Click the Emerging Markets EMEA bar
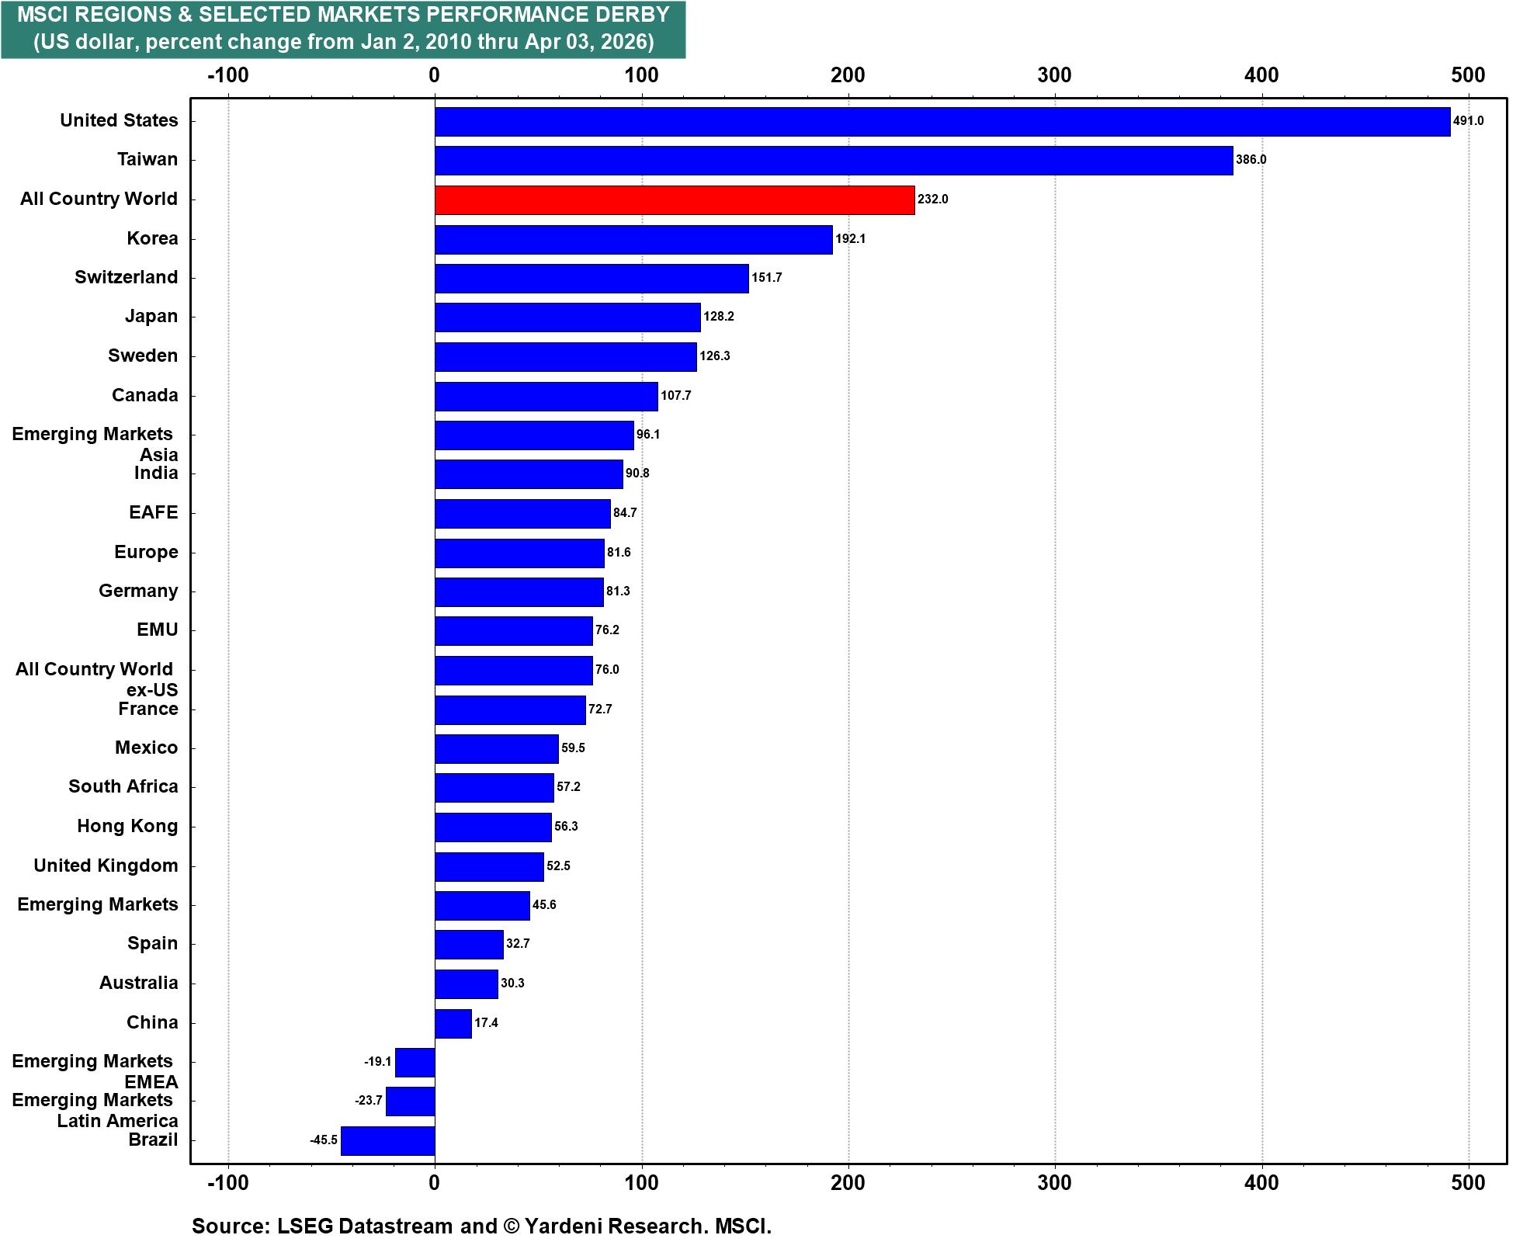This screenshot has width=1537, height=1242. pyautogui.click(x=415, y=1063)
